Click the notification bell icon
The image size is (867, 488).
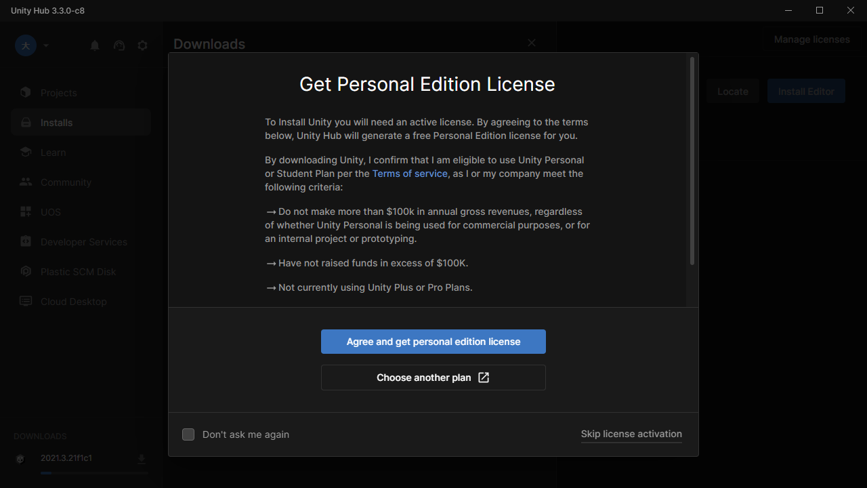(95, 45)
